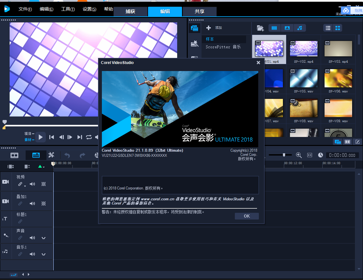Jump to the start of clip
The image size is (363, 280).
52,137
